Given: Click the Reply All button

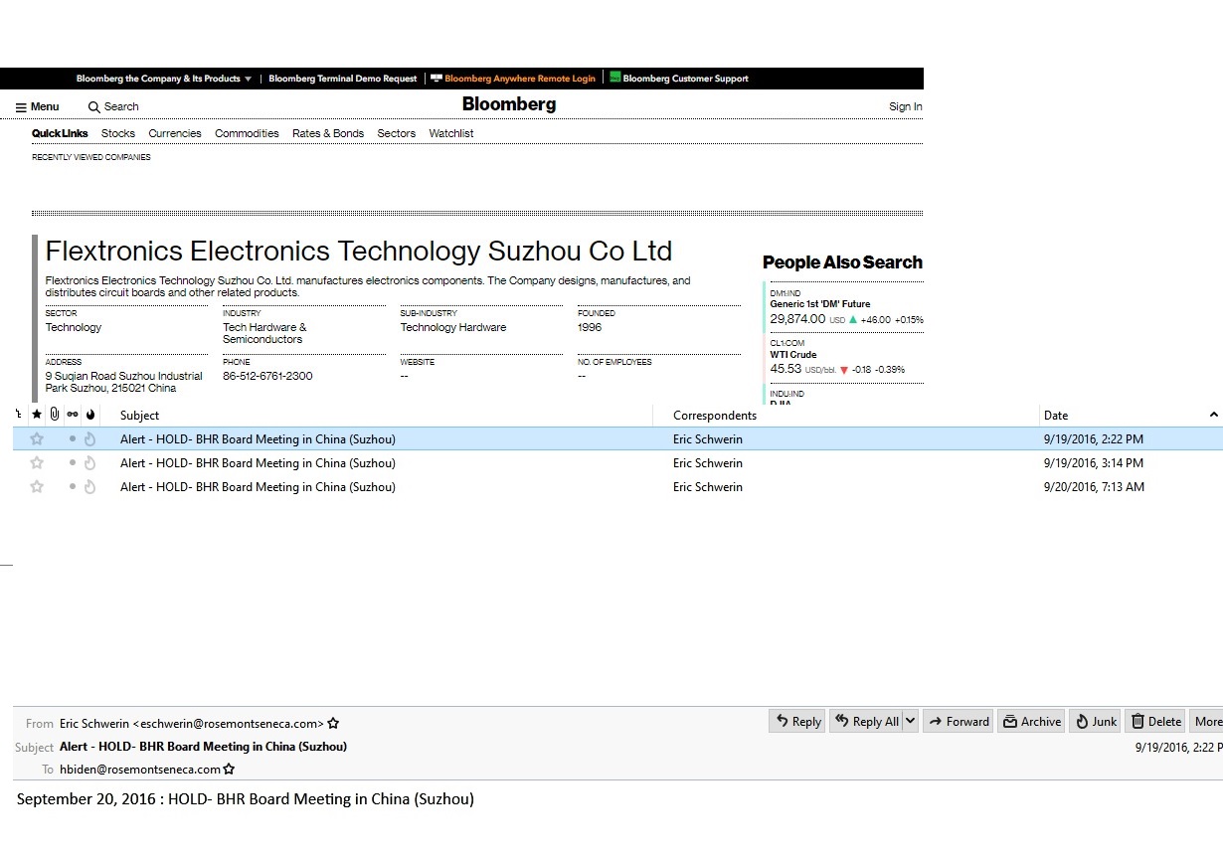Looking at the screenshot, I should [x=866, y=722].
